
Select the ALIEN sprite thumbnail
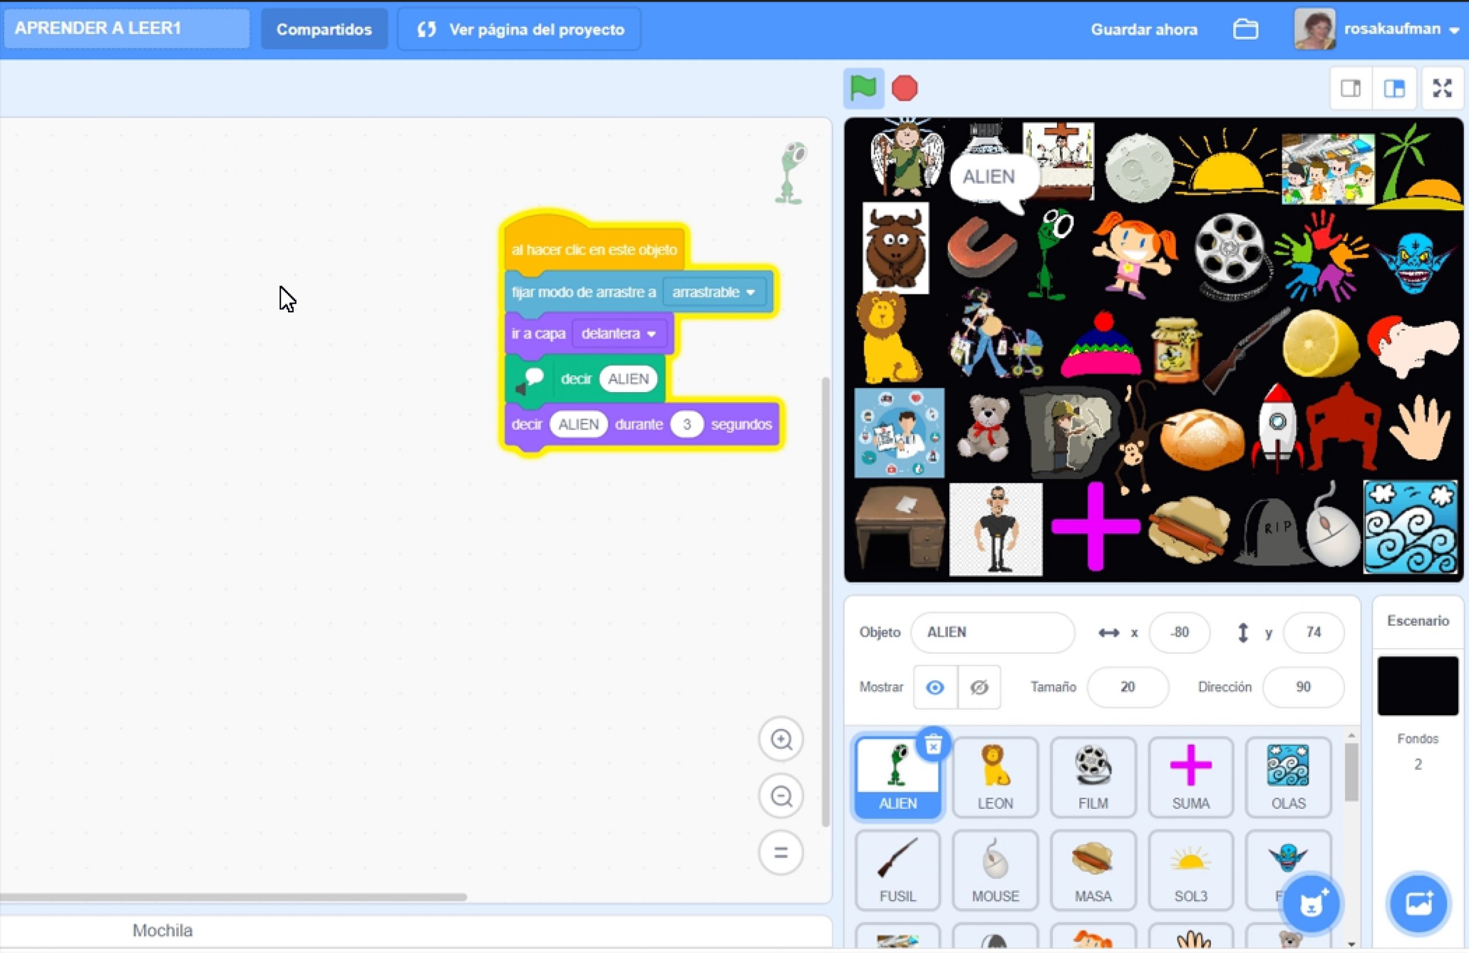[897, 778]
